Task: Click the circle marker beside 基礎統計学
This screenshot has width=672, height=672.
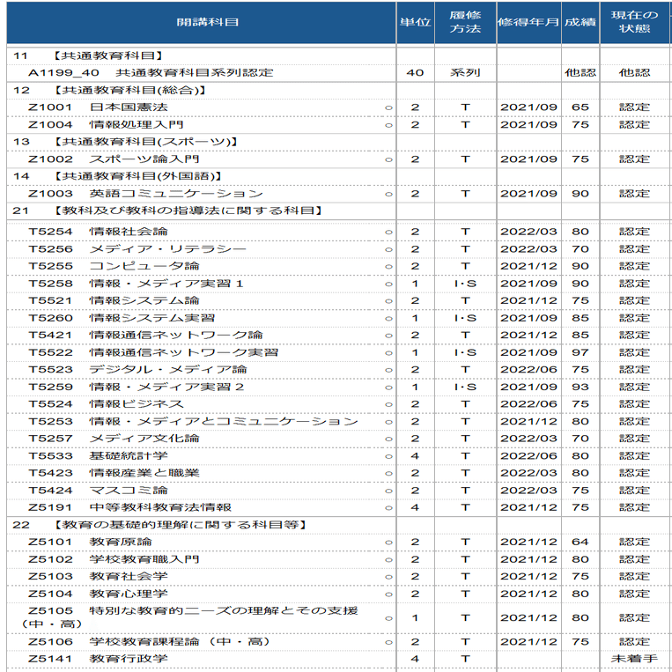Action: pos(388,457)
